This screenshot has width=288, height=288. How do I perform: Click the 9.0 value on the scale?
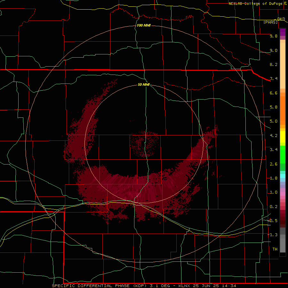coord(274,50)
